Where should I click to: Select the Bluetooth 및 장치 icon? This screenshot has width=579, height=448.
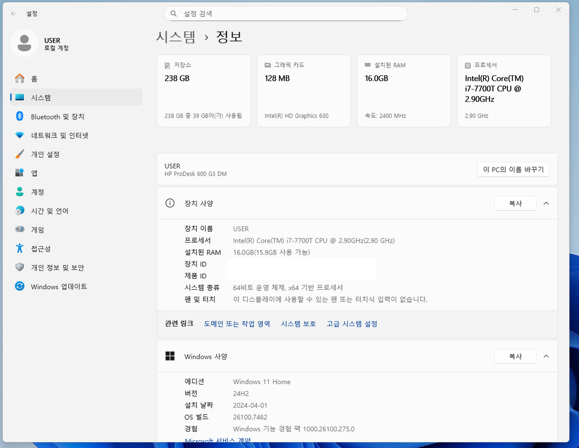coord(19,116)
